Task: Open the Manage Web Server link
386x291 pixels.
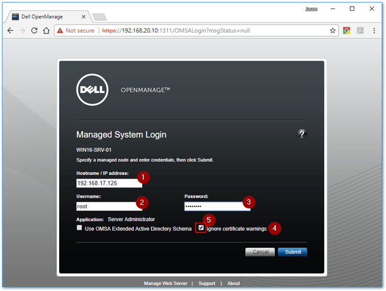Action: [x=165, y=283]
